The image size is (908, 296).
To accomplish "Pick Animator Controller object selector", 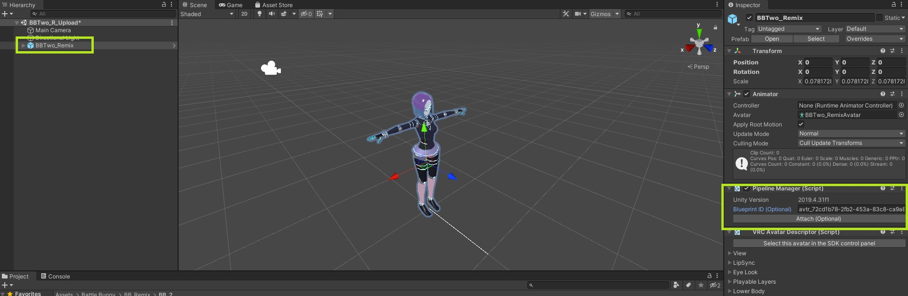I will pyautogui.click(x=901, y=105).
